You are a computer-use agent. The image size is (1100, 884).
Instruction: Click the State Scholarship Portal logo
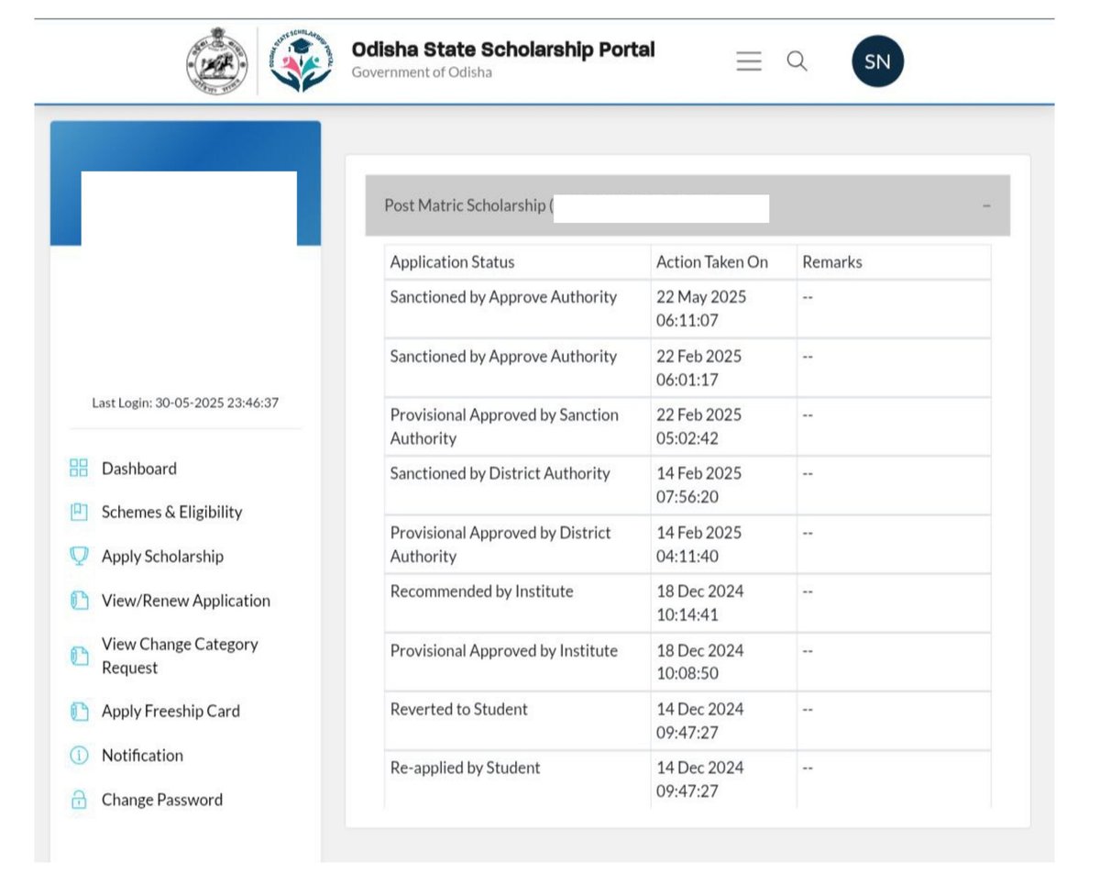(x=301, y=61)
